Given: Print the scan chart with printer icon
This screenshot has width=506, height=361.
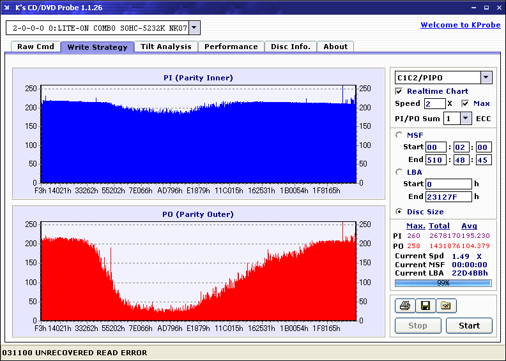Looking at the screenshot, I should click(x=405, y=306).
